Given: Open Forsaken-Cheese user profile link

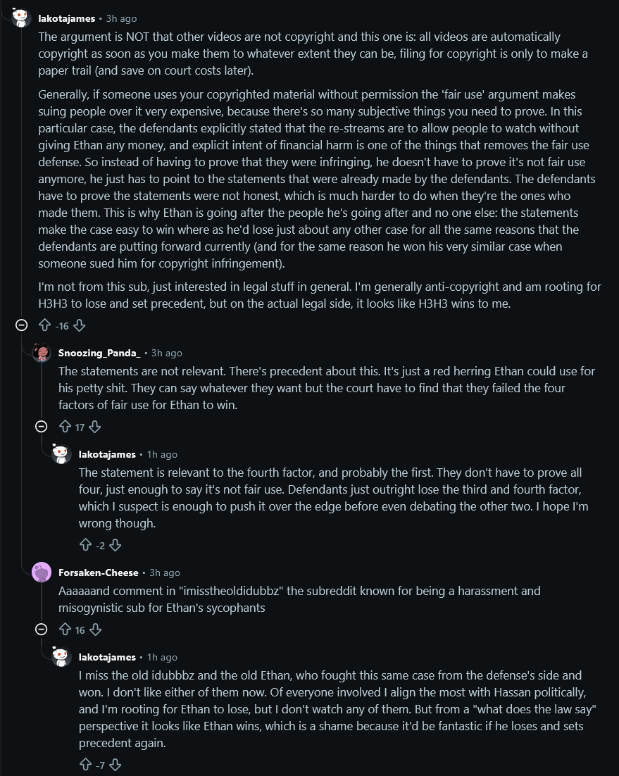Looking at the screenshot, I should coord(98,572).
